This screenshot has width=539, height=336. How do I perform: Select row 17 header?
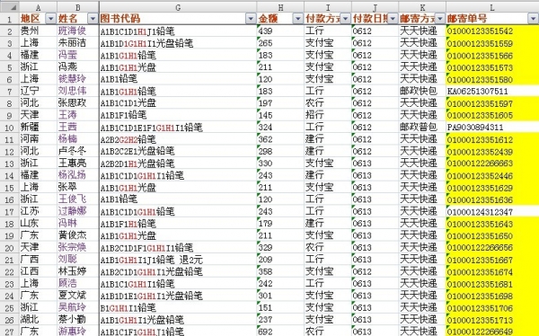pos(9,211)
